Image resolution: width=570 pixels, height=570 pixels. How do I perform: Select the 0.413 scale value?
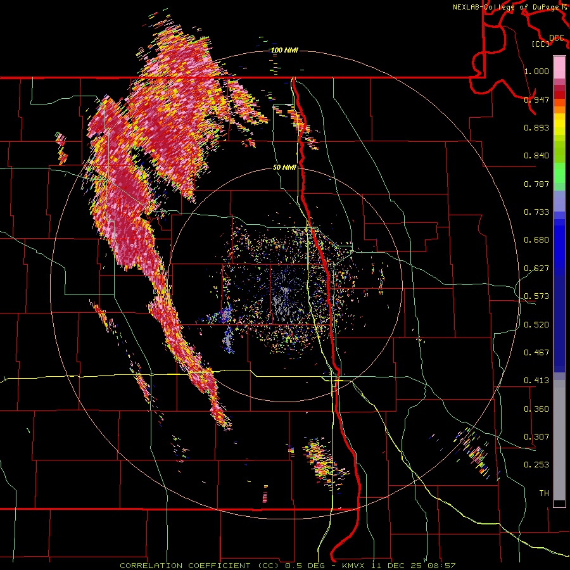[536, 381]
